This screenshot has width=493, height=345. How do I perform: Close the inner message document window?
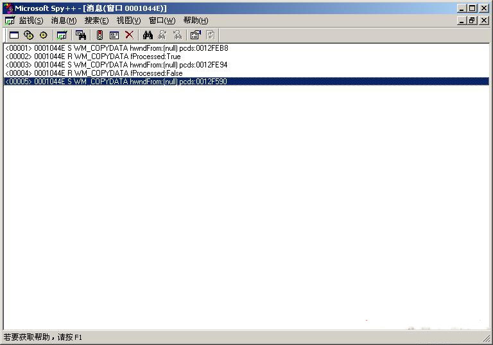[484, 21]
